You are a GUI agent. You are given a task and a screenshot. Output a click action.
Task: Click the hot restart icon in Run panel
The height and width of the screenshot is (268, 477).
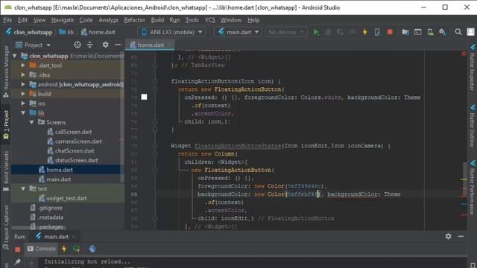click(x=76, y=249)
